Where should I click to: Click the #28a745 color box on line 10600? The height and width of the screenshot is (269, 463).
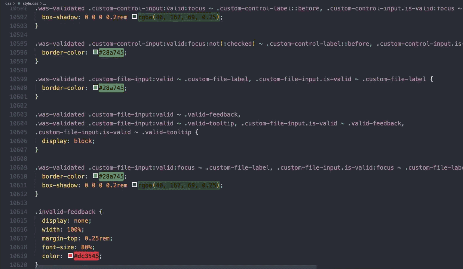(x=95, y=88)
